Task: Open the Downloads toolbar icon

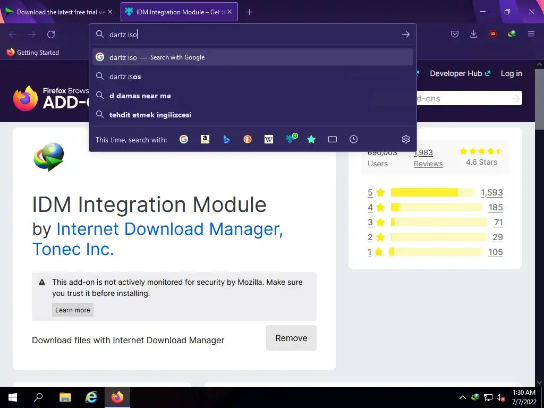Action: (473, 34)
